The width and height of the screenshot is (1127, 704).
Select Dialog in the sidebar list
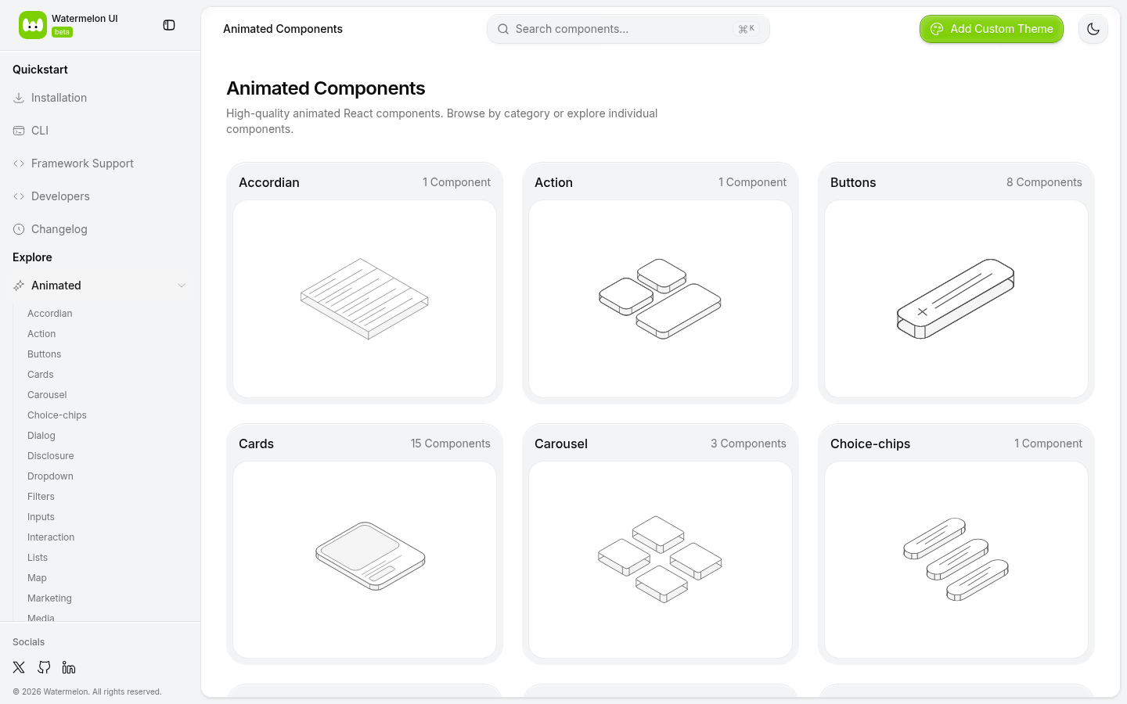click(41, 436)
